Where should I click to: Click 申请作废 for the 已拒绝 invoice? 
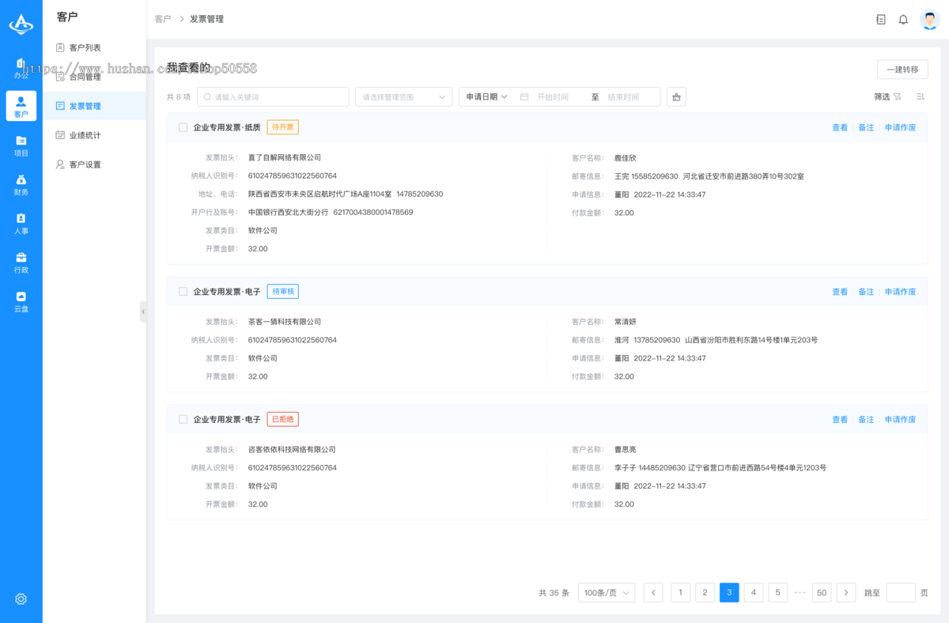(900, 419)
